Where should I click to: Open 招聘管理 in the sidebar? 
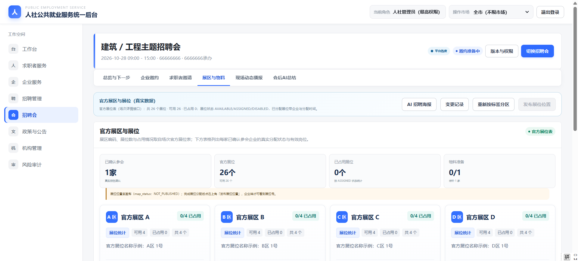tap(41, 99)
